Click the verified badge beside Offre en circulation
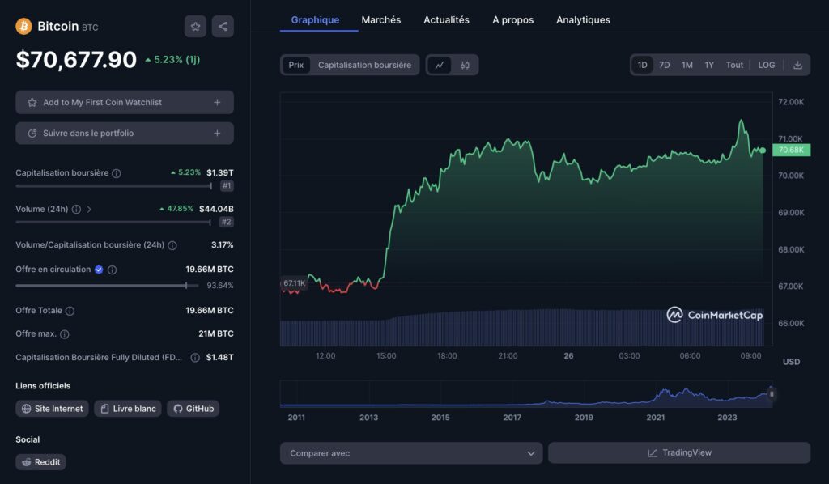 pos(99,270)
